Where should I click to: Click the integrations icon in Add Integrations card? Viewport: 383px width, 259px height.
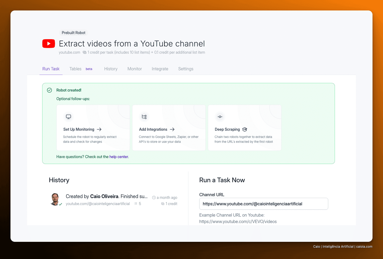pyautogui.click(x=144, y=117)
